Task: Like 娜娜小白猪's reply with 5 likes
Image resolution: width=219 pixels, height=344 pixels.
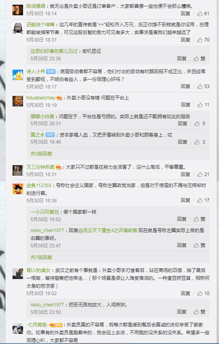Action: [200, 124]
